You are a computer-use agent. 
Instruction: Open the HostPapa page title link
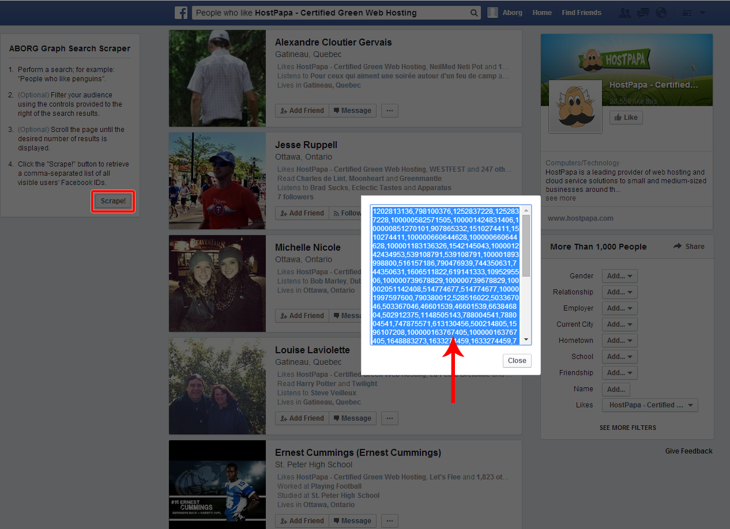point(654,85)
